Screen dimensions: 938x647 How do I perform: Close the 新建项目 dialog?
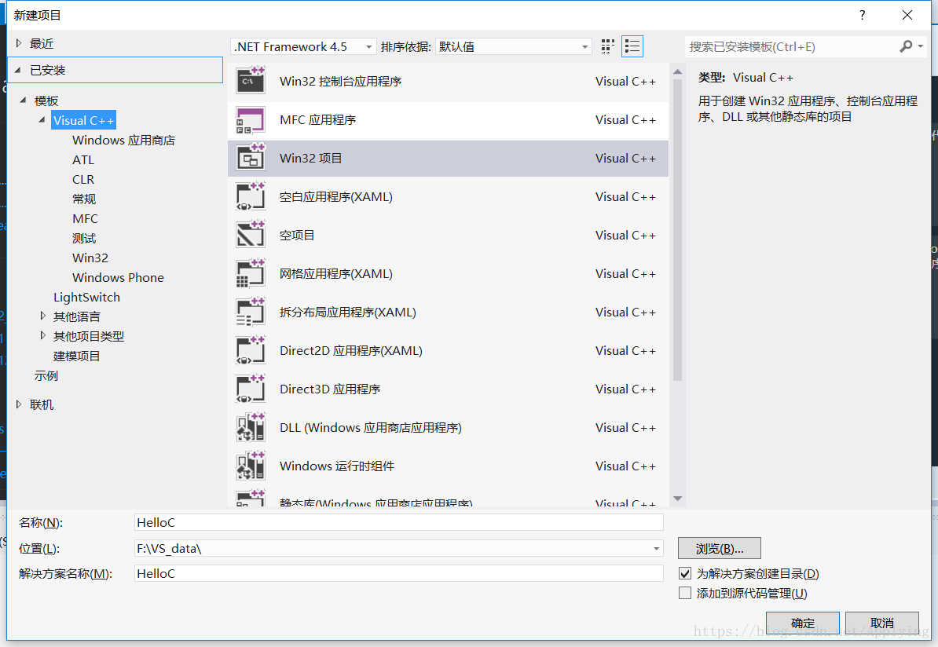pyautogui.click(x=907, y=15)
